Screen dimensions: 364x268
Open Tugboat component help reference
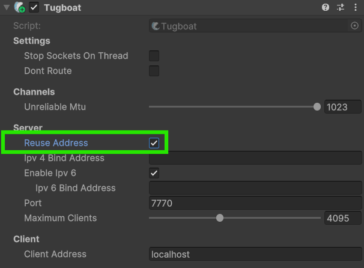pos(326,7)
